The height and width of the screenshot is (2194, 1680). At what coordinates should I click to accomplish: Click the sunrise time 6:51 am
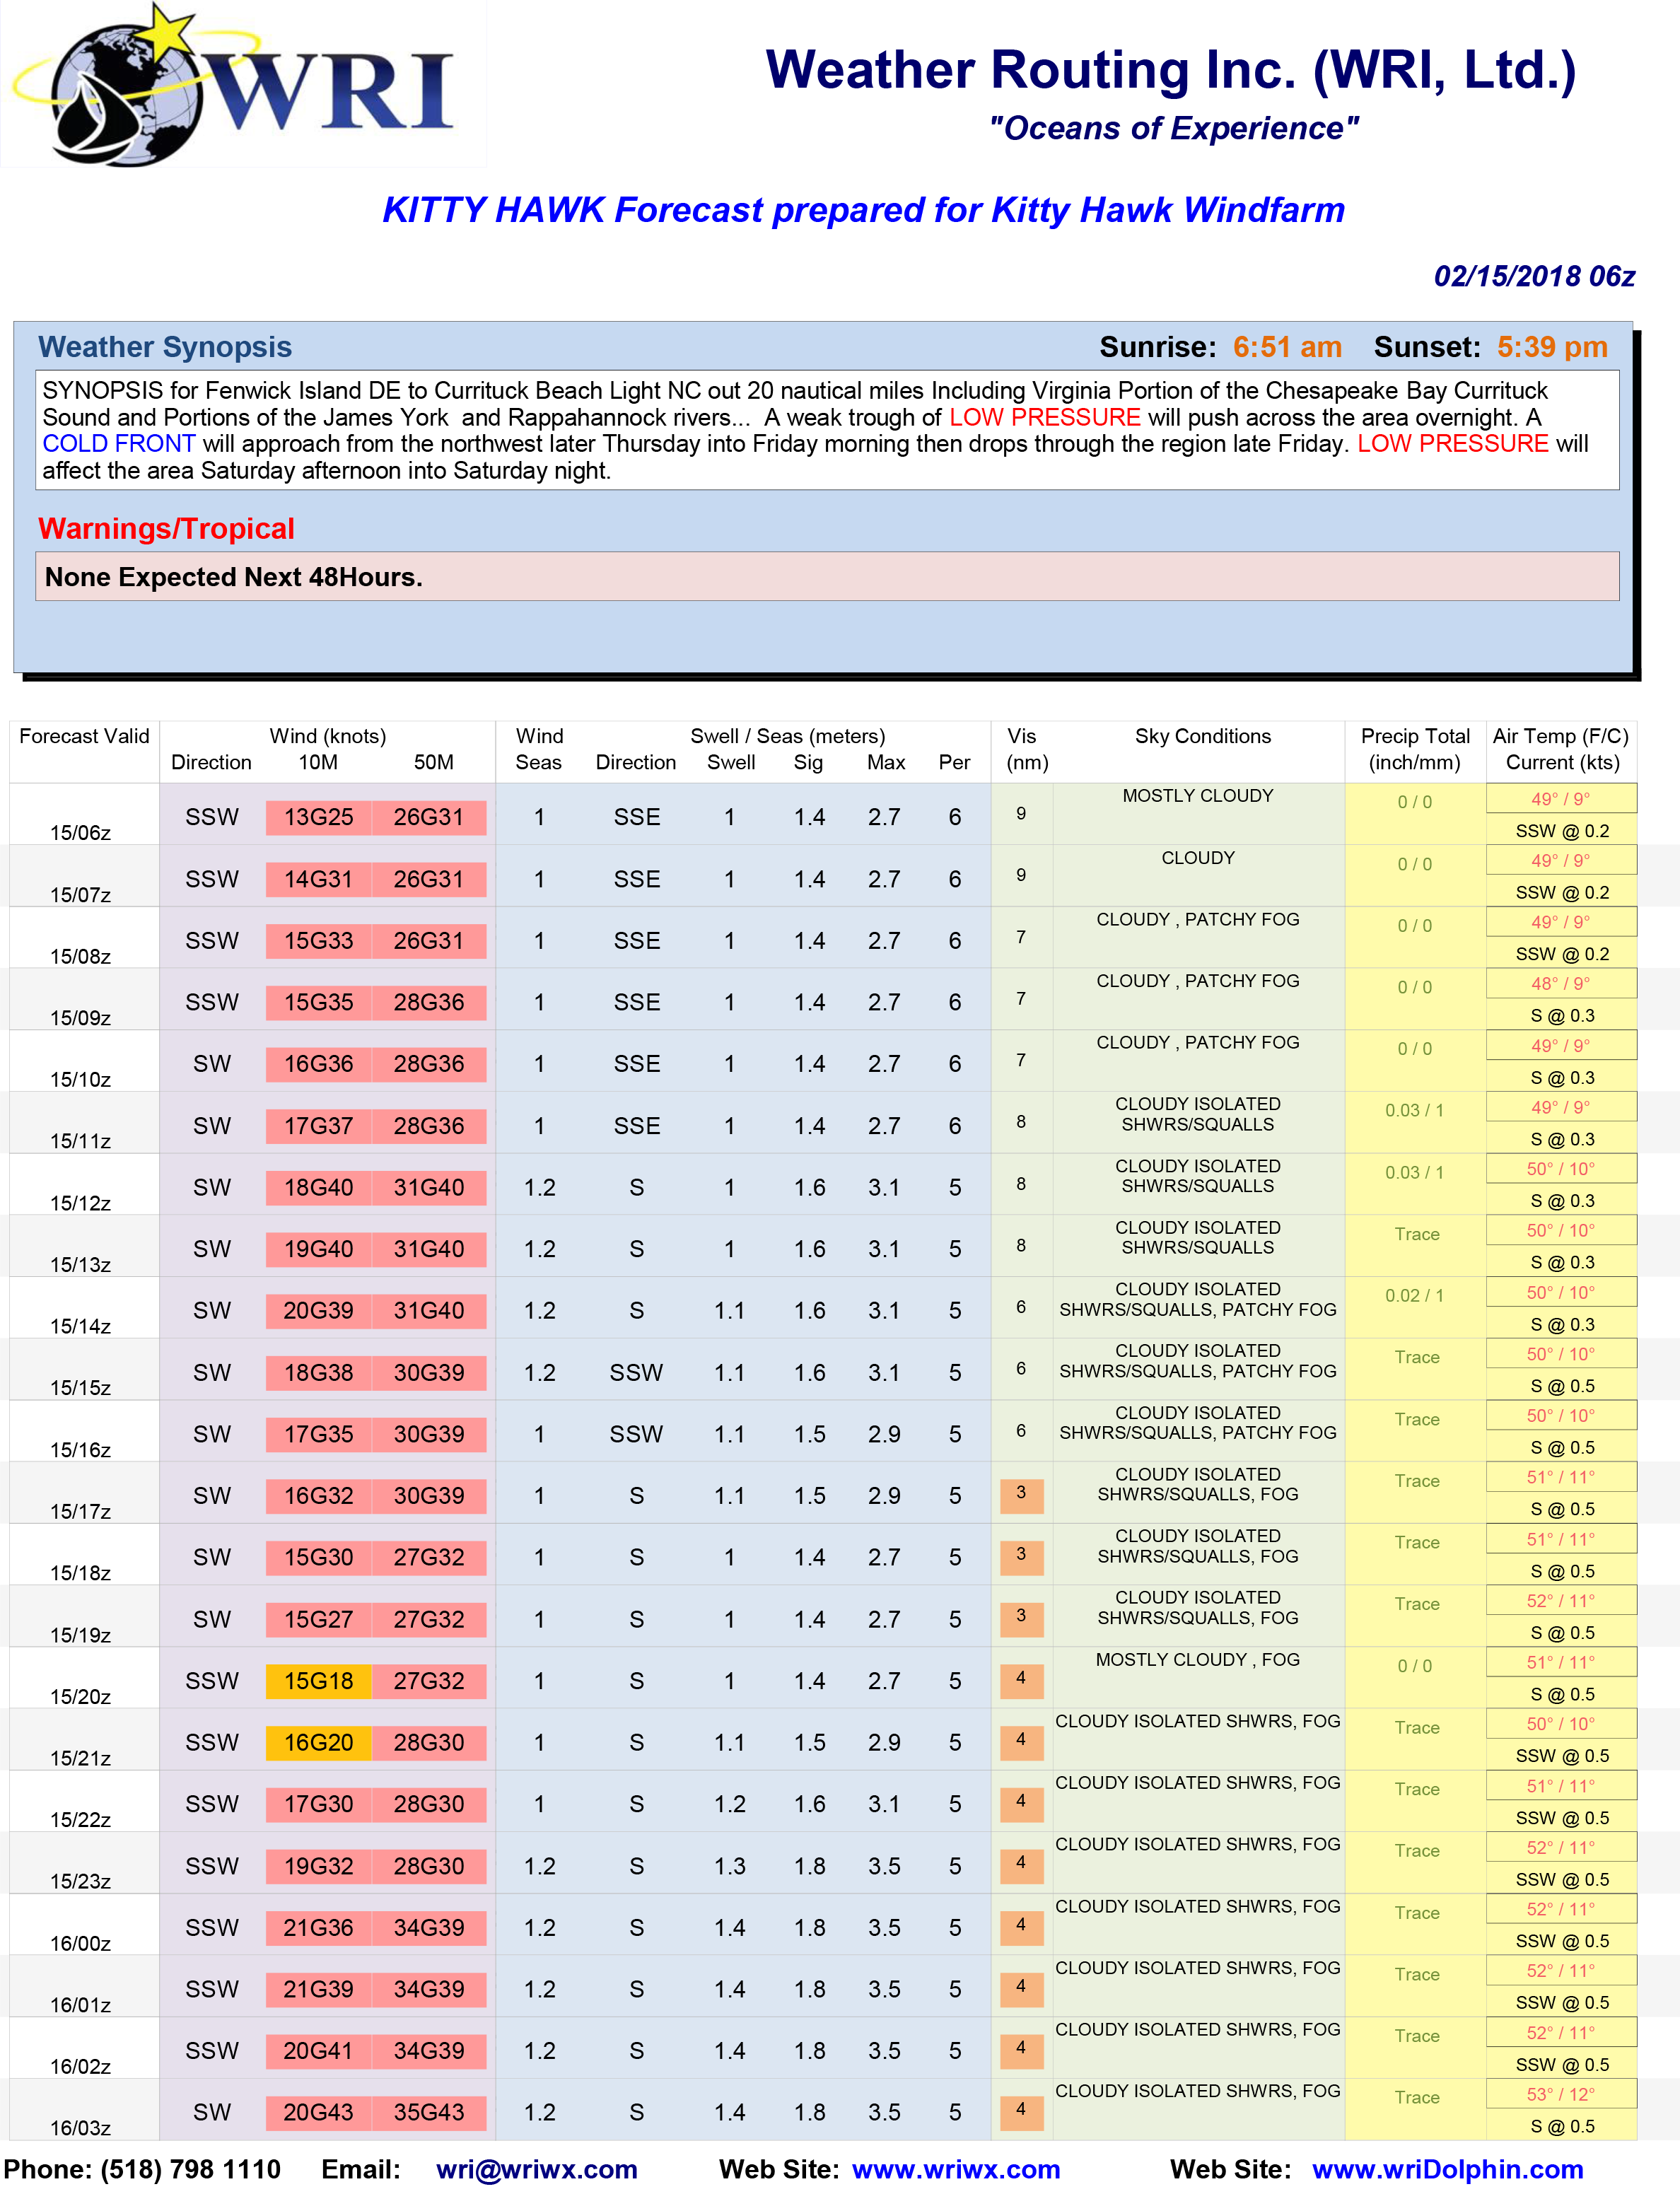(x=1288, y=347)
